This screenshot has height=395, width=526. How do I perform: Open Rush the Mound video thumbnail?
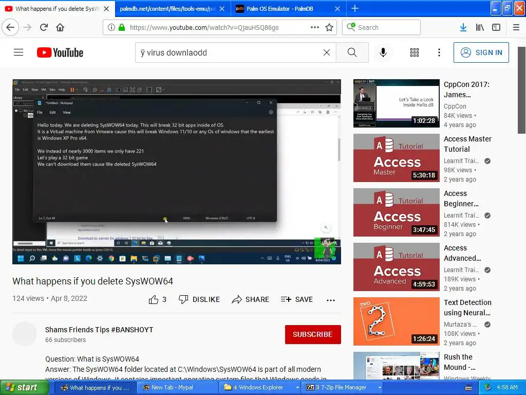[x=396, y=366]
